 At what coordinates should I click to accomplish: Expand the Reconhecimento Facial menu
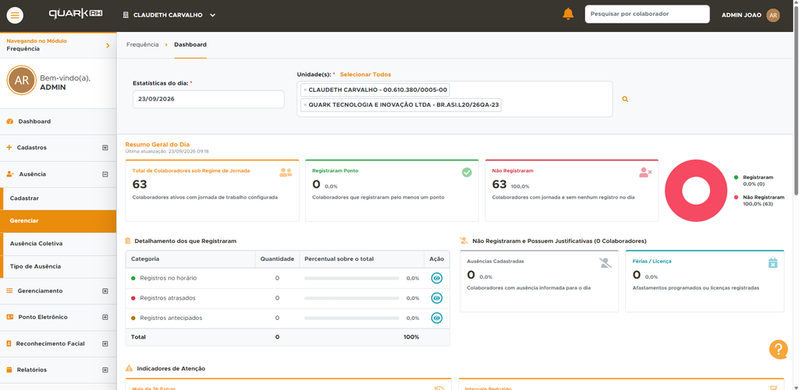pyautogui.click(x=105, y=344)
